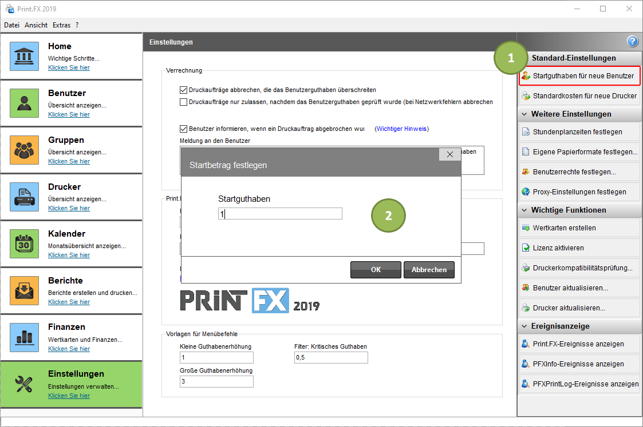Click the blue help question mark icon
Screen dimensions: 643x427
click(x=632, y=41)
